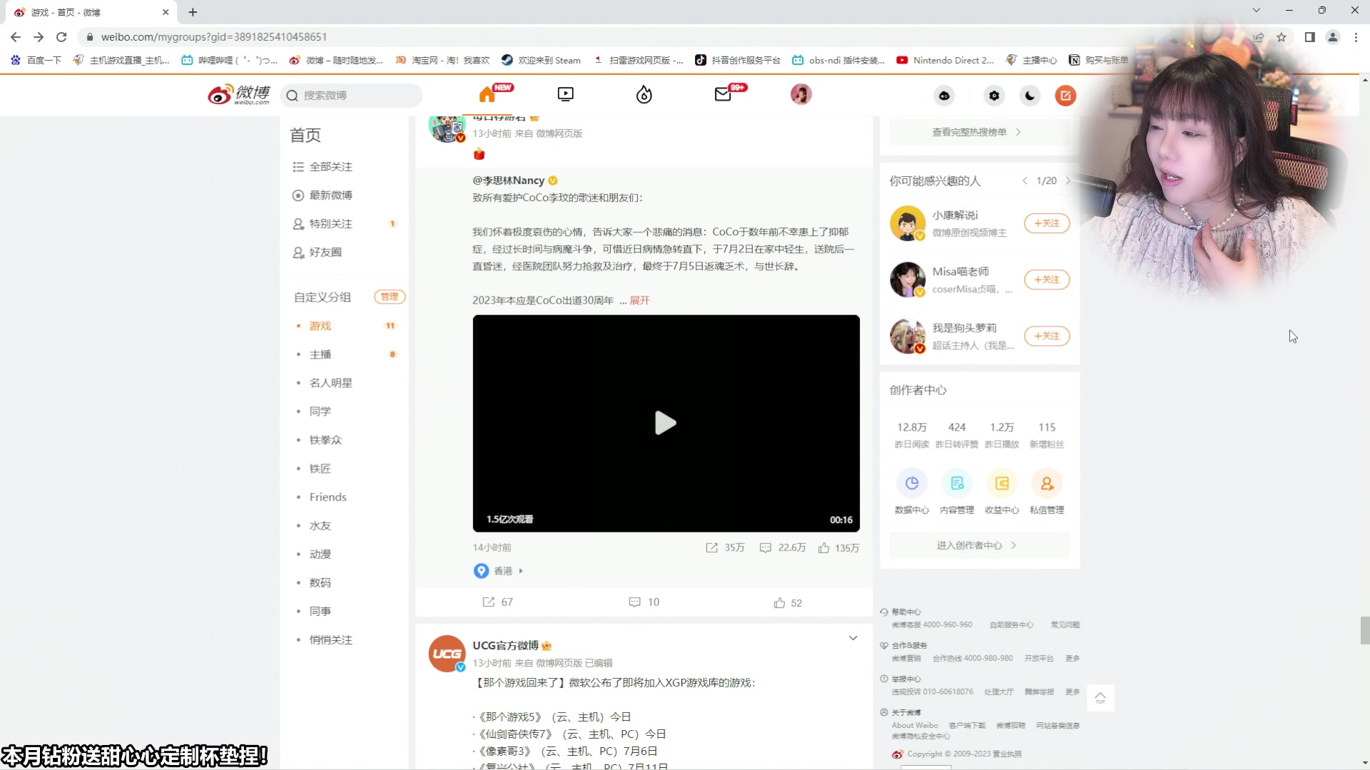Toggle night mode with the moon icon
1370x770 pixels.
[1030, 95]
